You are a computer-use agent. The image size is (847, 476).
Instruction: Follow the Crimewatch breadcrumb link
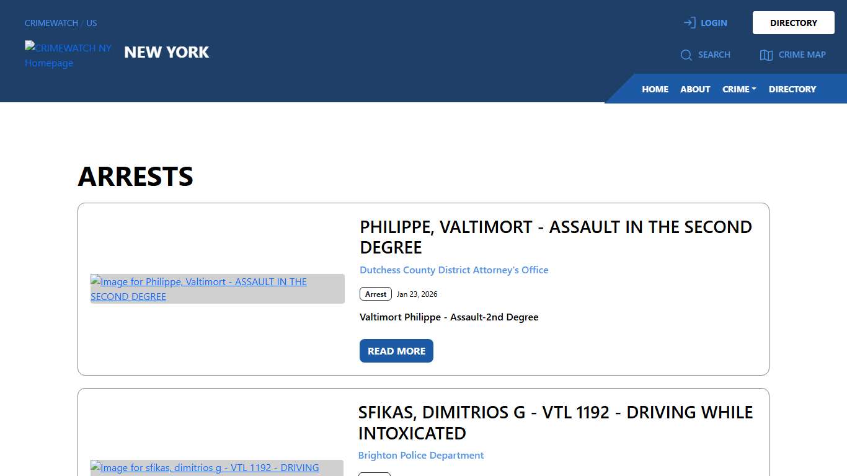click(51, 23)
